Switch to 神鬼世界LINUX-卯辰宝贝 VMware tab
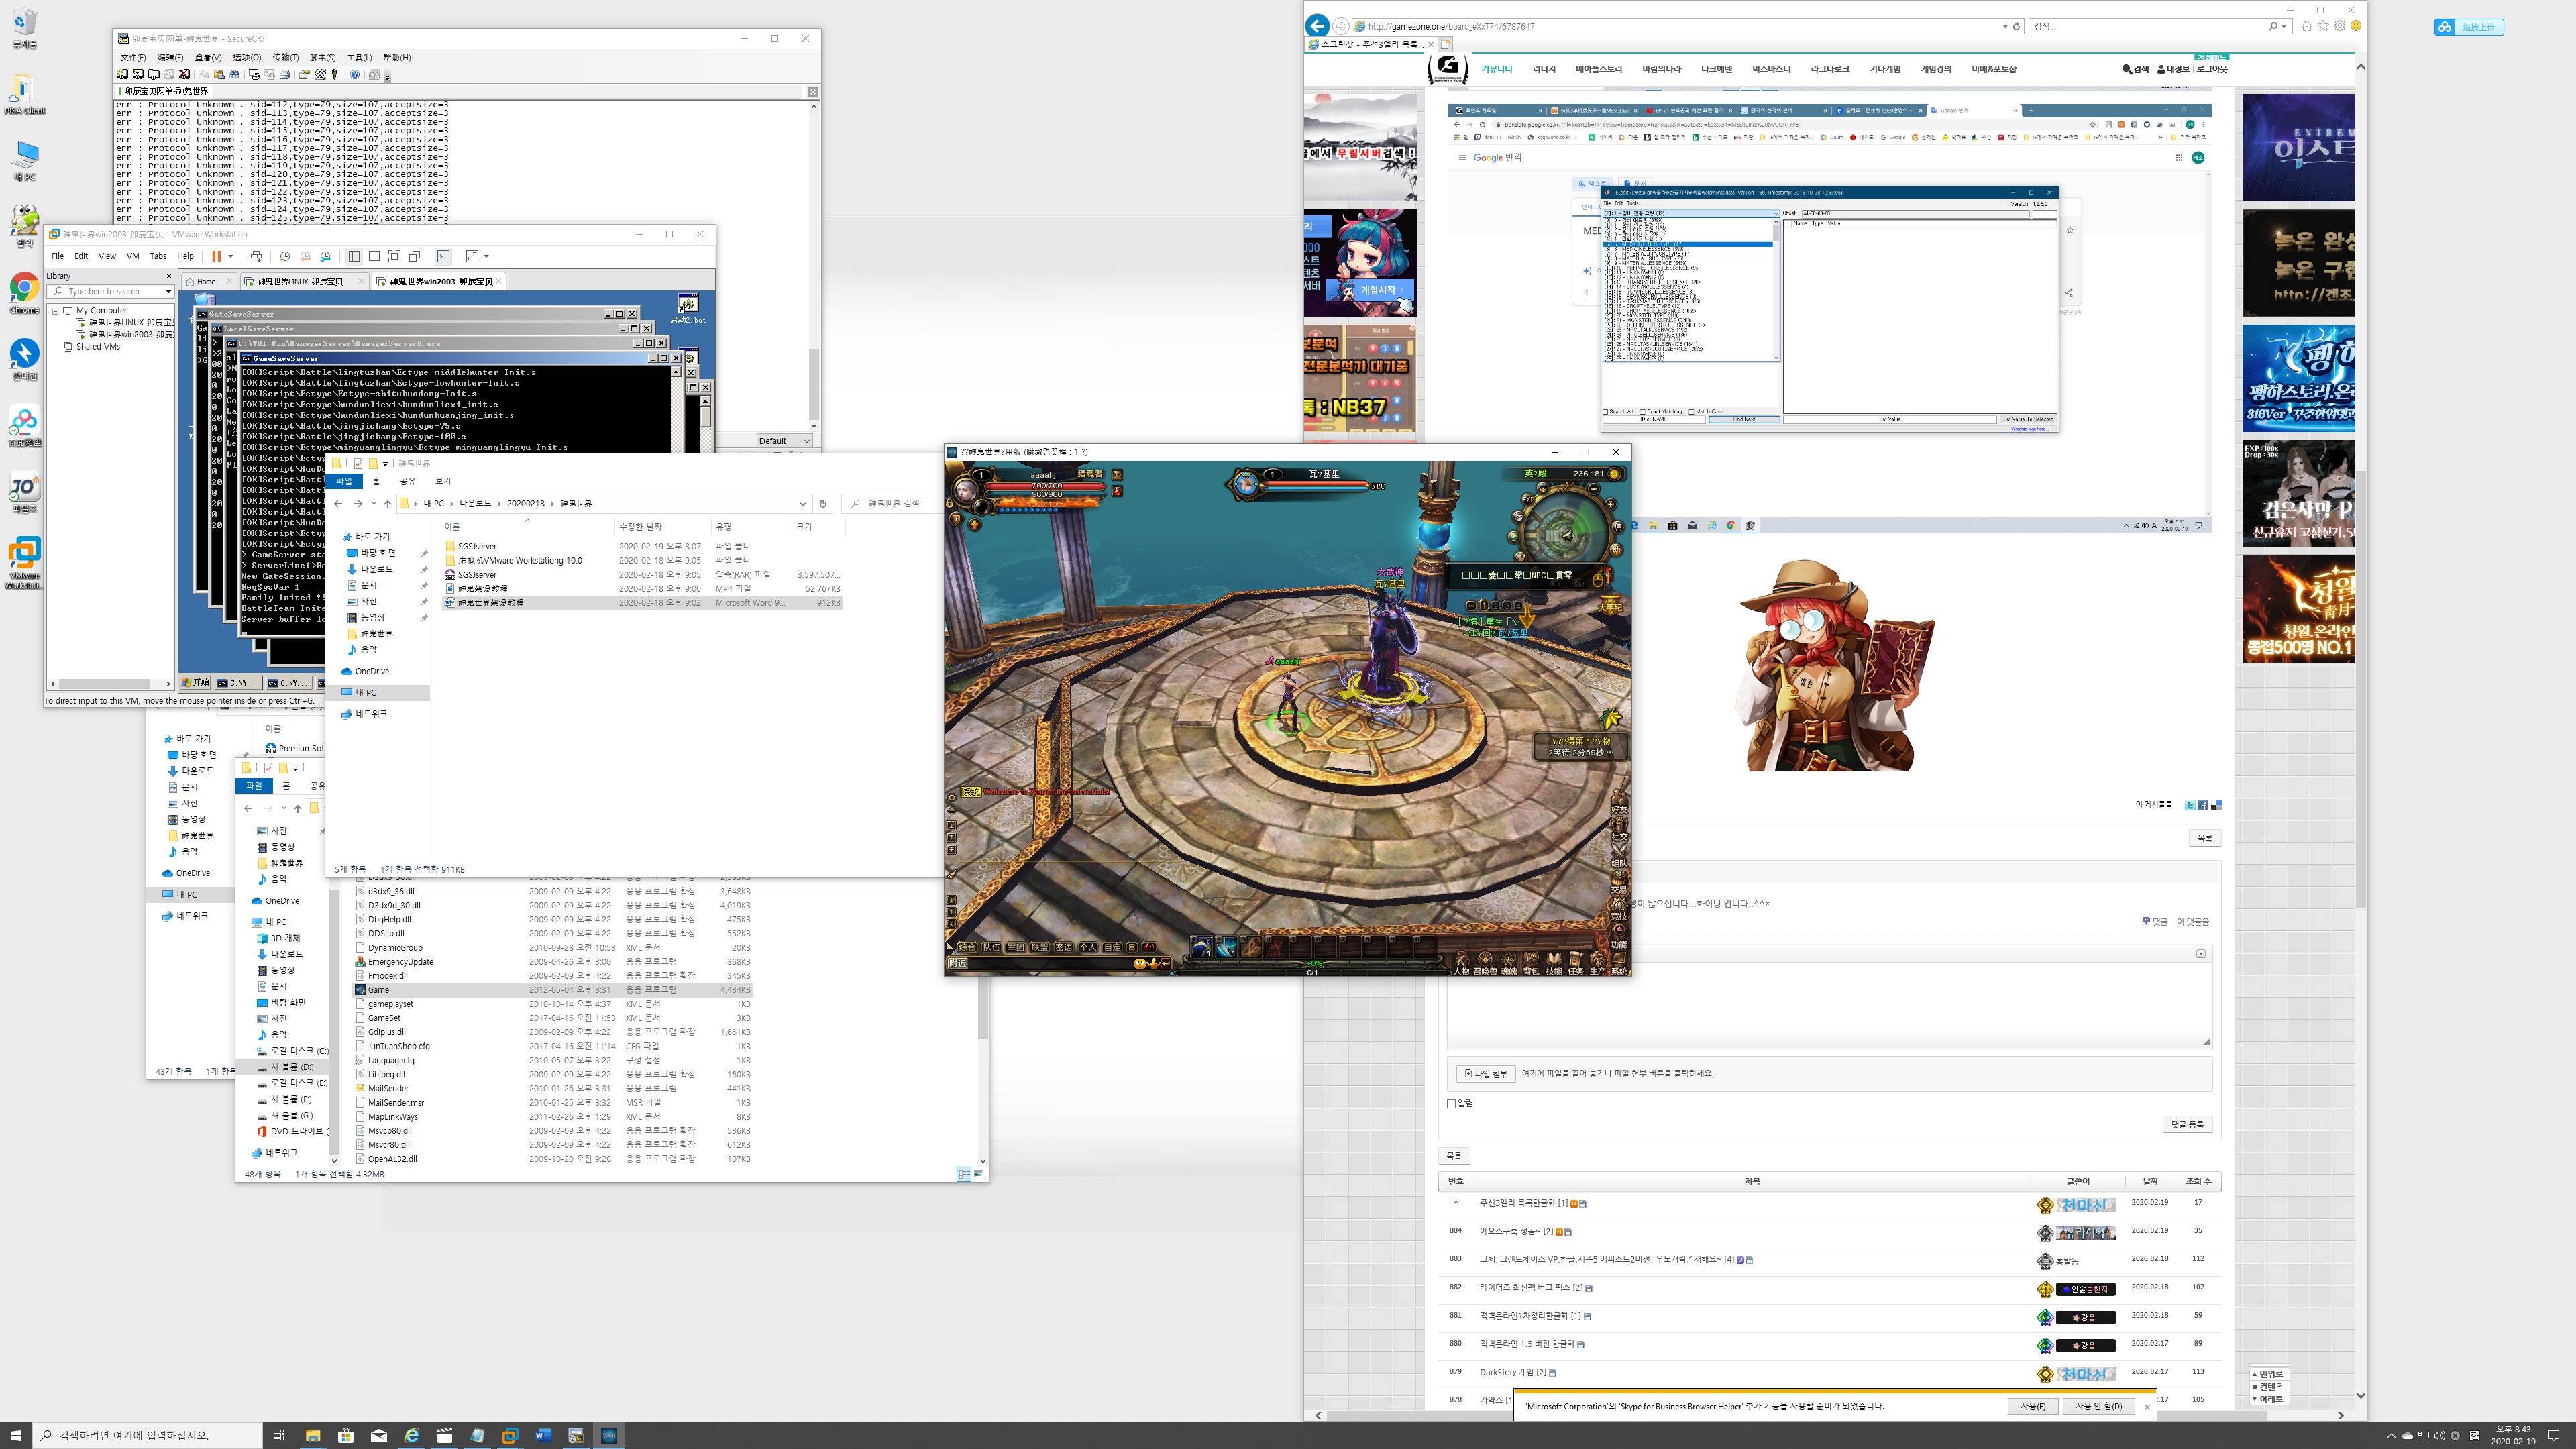Image resolution: width=2576 pixels, height=1449 pixels. pos(299,282)
